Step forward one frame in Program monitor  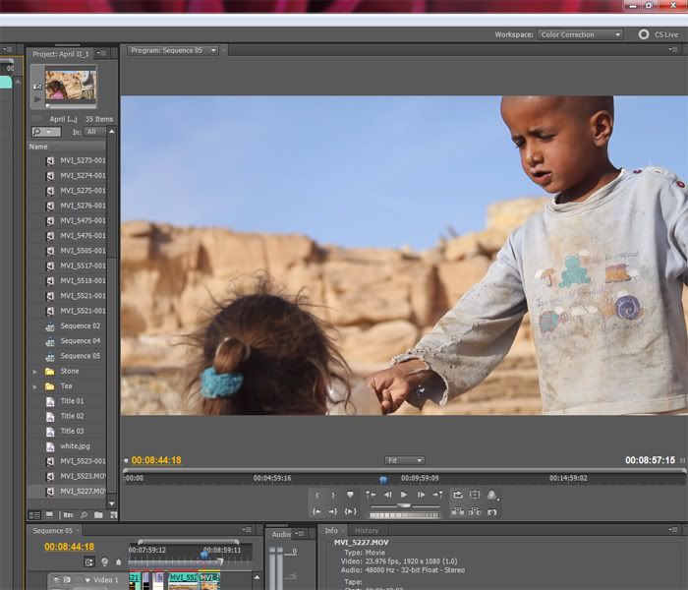[x=421, y=495]
